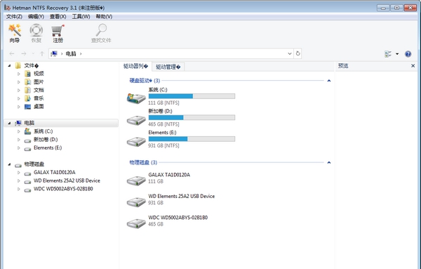Click the 物理磁盘 tree root icon

click(x=18, y=165)
